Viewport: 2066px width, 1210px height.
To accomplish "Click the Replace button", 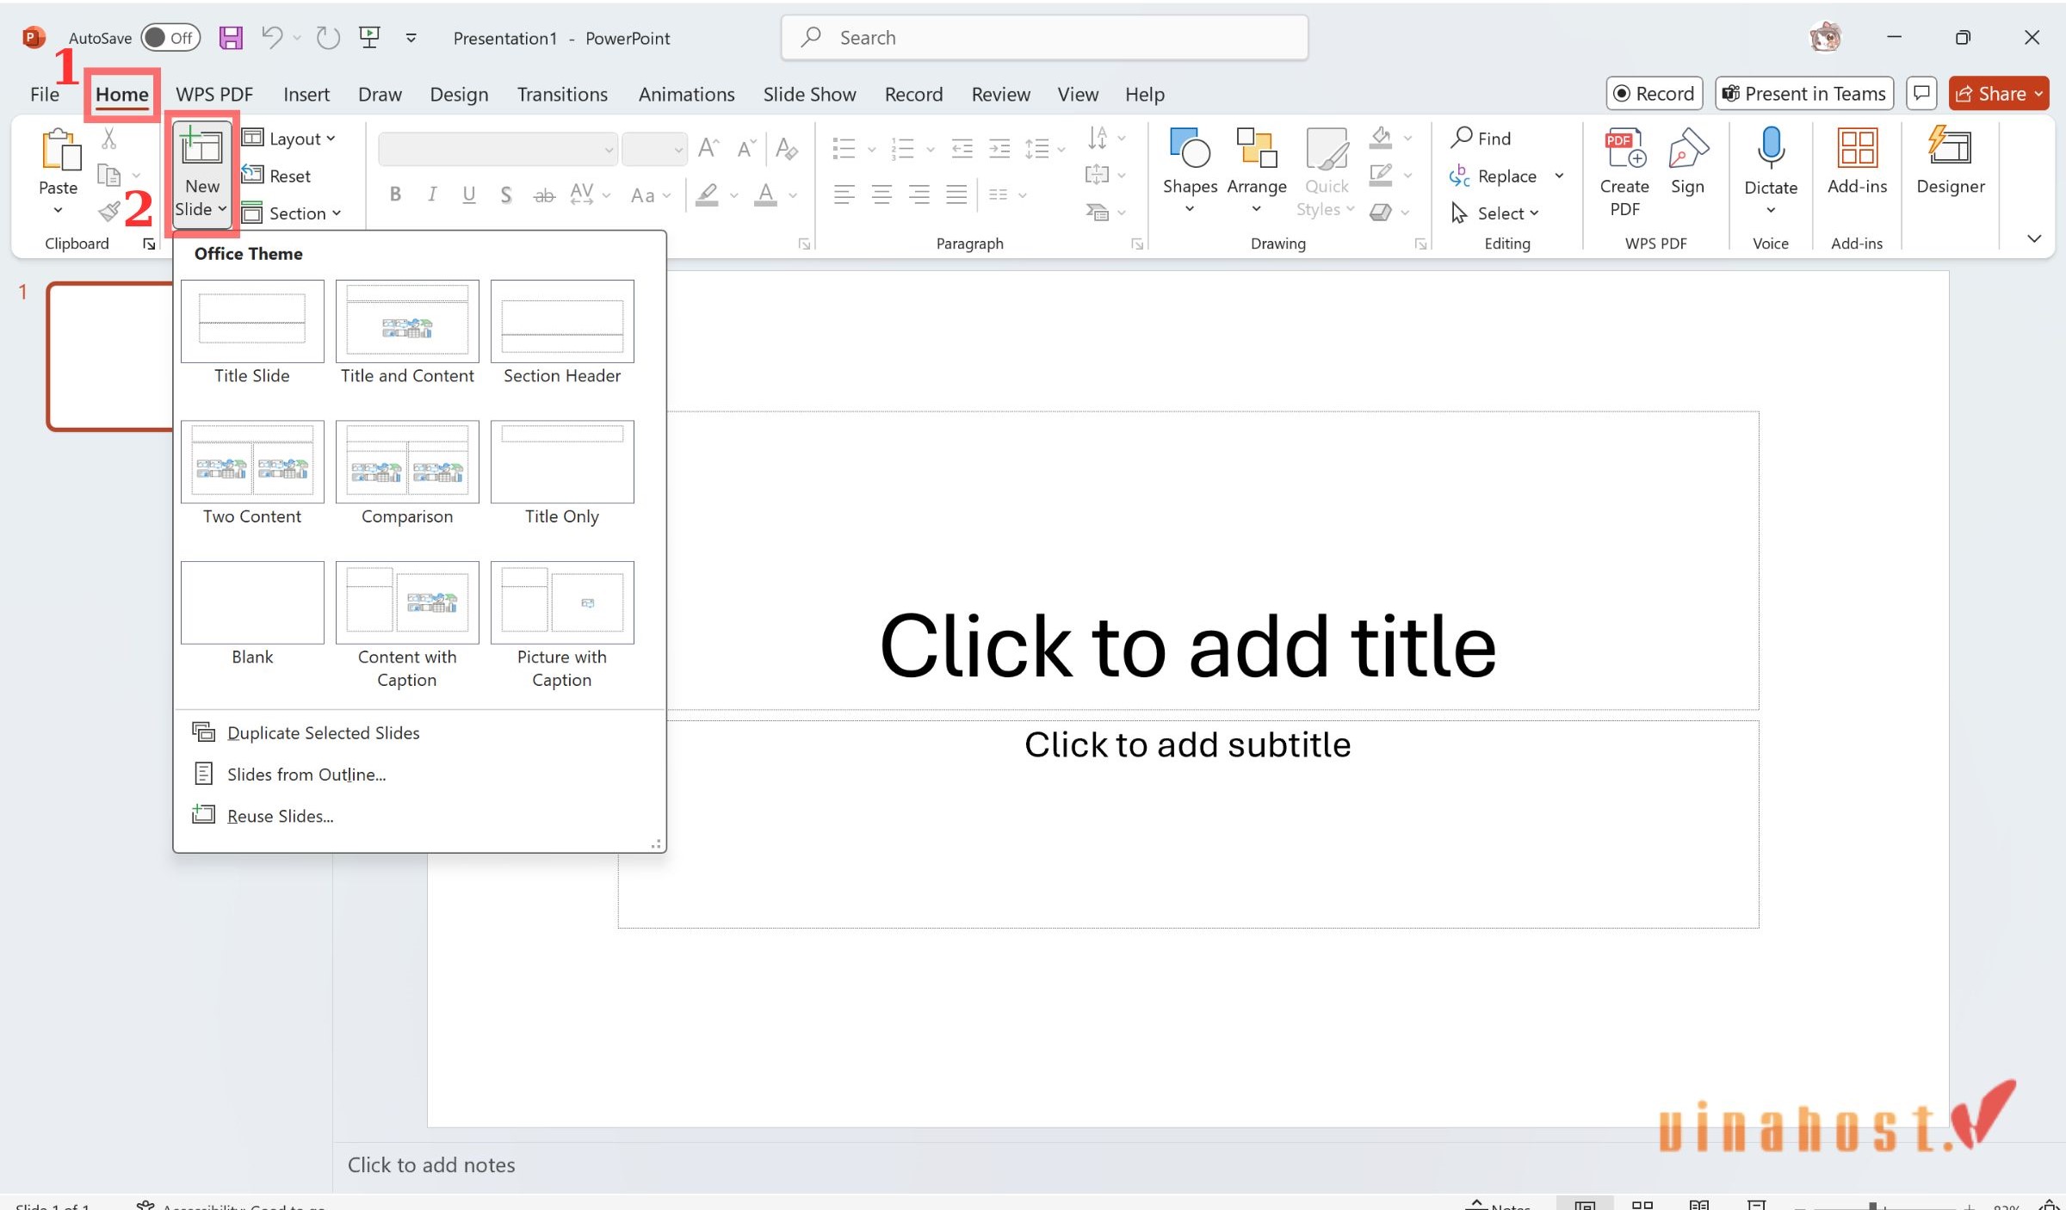I will coord(1494,176).
